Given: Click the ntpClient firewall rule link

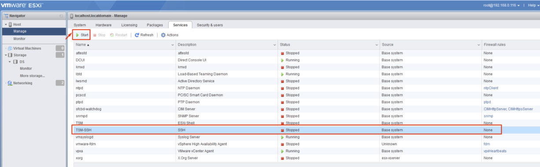Looking at the screenshot, I should coord(491,88).
